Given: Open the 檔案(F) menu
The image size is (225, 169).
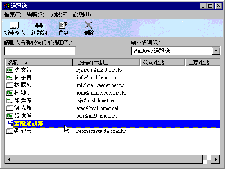Looking at the screenshot, I should coord(13,14).
